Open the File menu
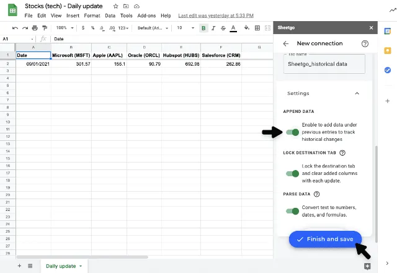 29,16
